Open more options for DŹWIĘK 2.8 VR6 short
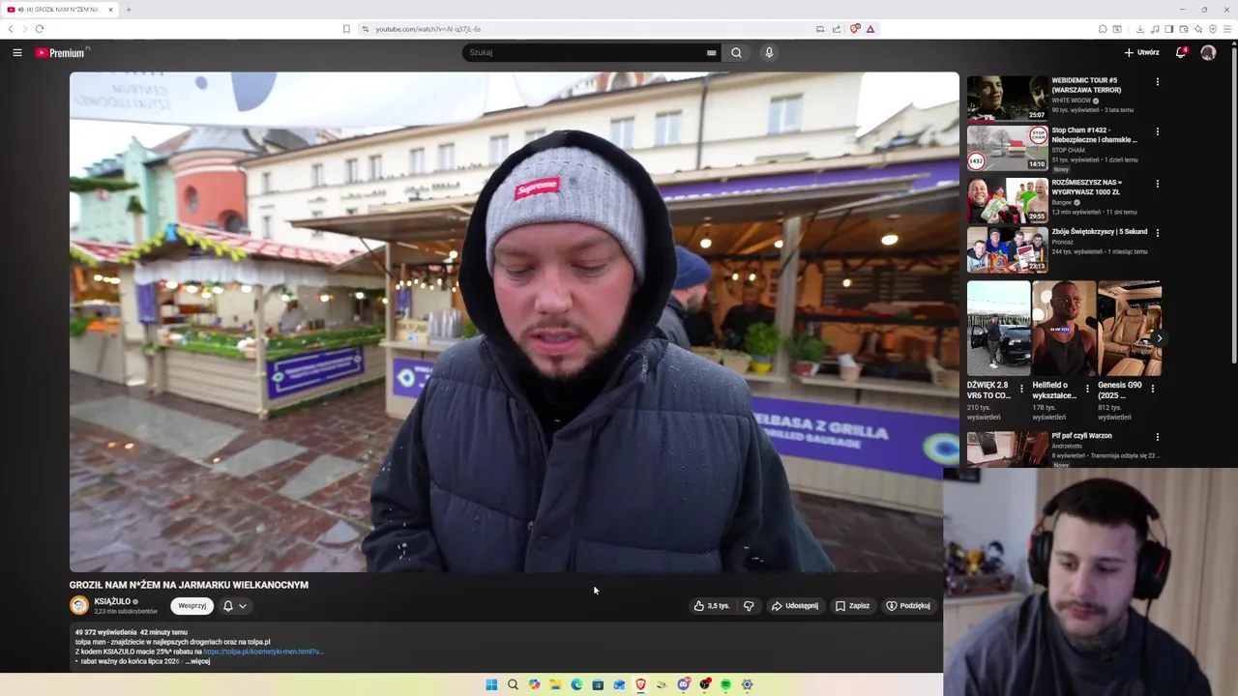This screenshot has width=1238, height=696. 1021,389
